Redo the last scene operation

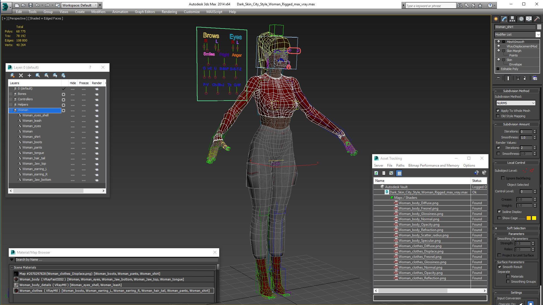click(47, 5)
